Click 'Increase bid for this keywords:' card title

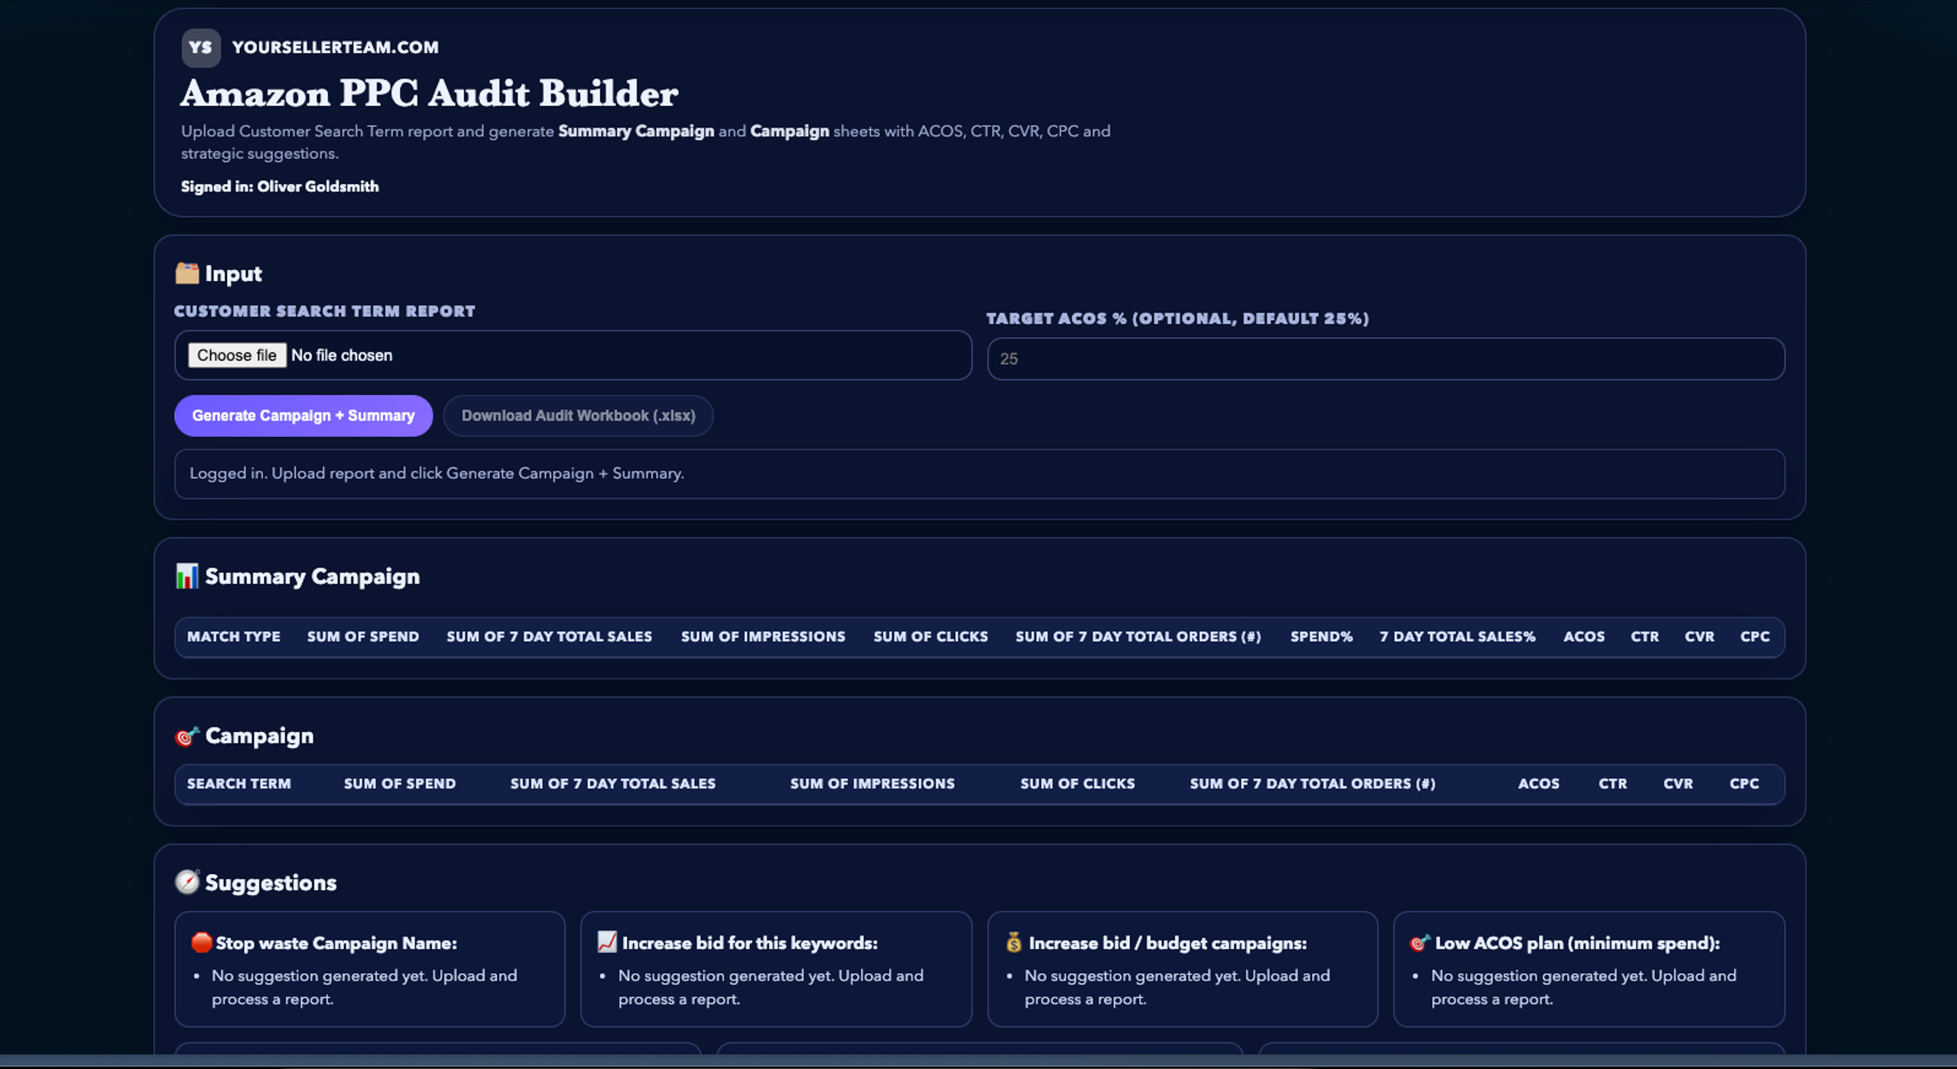coord(750,943)
